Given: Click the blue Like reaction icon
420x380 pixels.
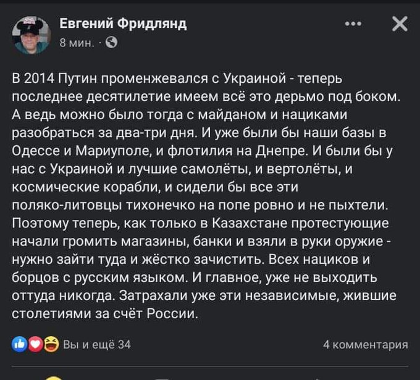Looking at the screenshot, I should click(18, 344).
